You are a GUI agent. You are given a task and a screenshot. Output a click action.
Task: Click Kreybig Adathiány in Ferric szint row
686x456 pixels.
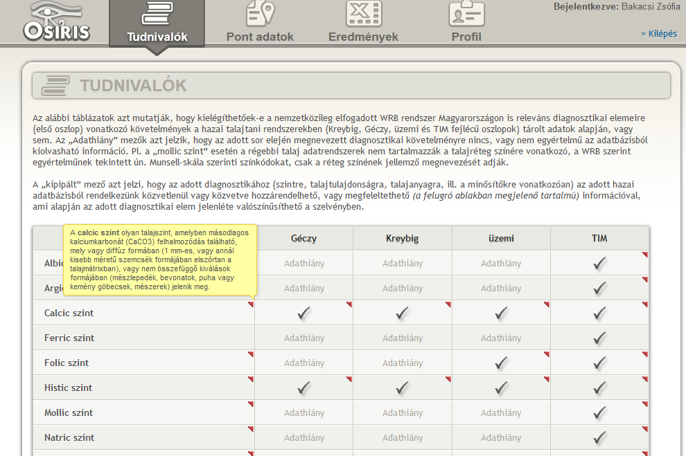403,338
